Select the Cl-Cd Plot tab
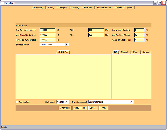This screenshot has height=130, width=167. coord(63,52)
